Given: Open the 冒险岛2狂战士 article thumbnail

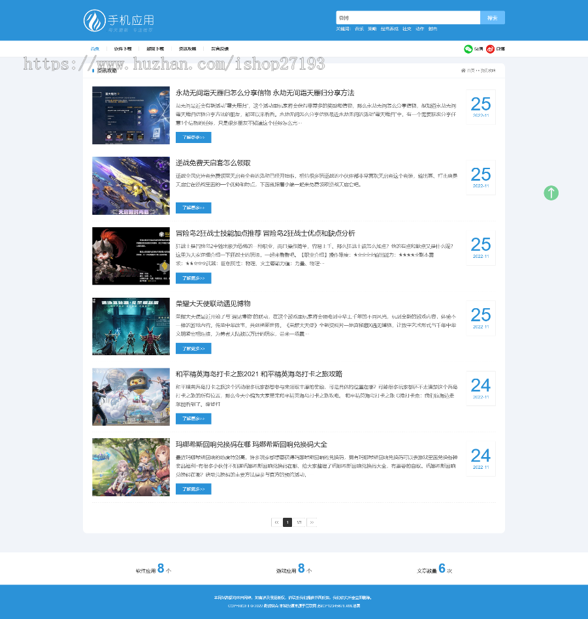Looking at the screenshot, I should [131, 256].
